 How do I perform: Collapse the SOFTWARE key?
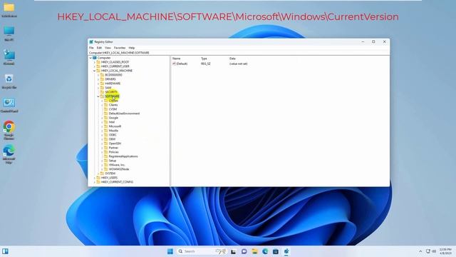[x=98, y=96]
